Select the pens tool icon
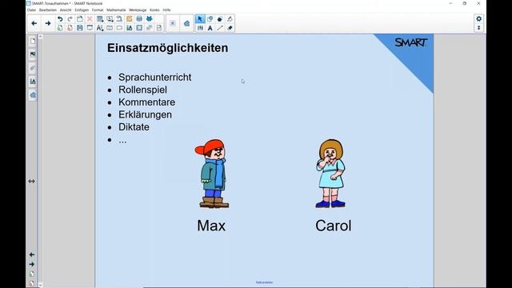 [200, 28]
